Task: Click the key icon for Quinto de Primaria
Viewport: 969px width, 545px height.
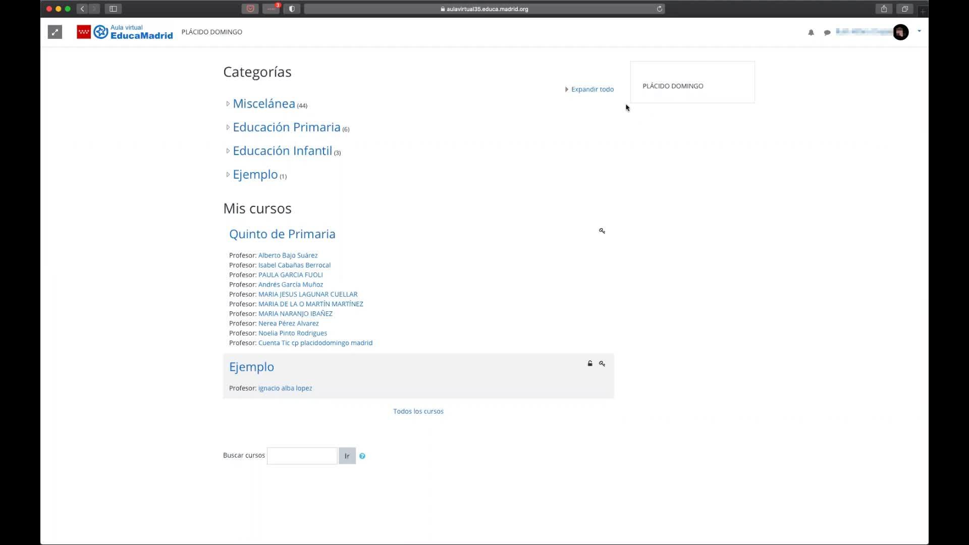Action: [602, 231]
